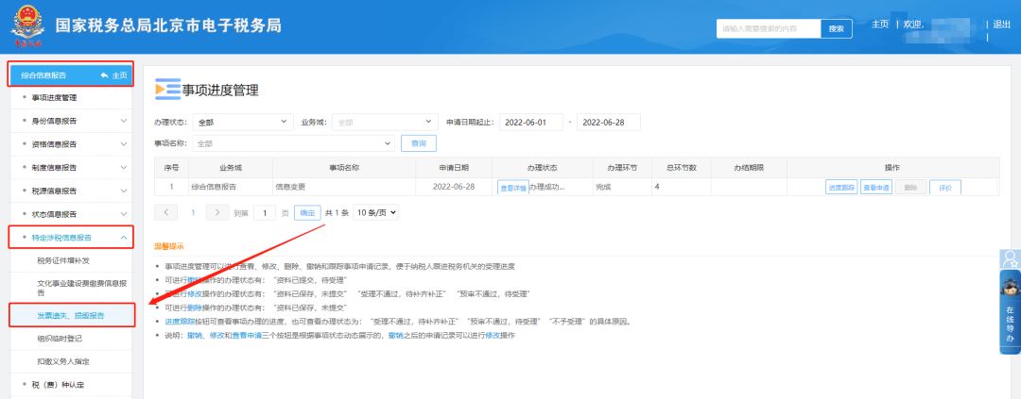Screen dimensions: 1021x399
Task: Click 进度跟踪 button in row 1
Action: pyautogui.click(x=841, y=187)
